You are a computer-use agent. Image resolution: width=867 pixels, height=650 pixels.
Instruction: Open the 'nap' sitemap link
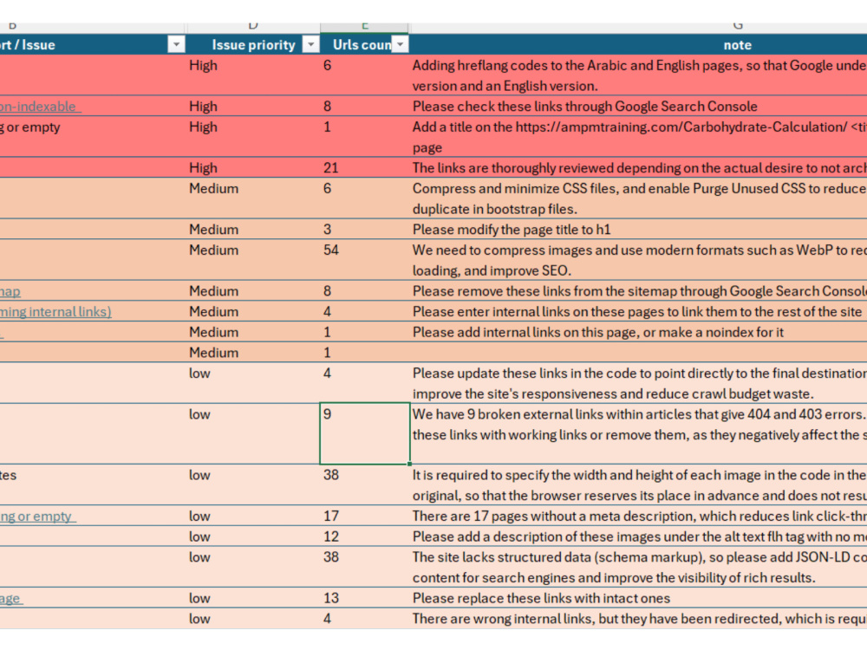click(x=10, y=291)
